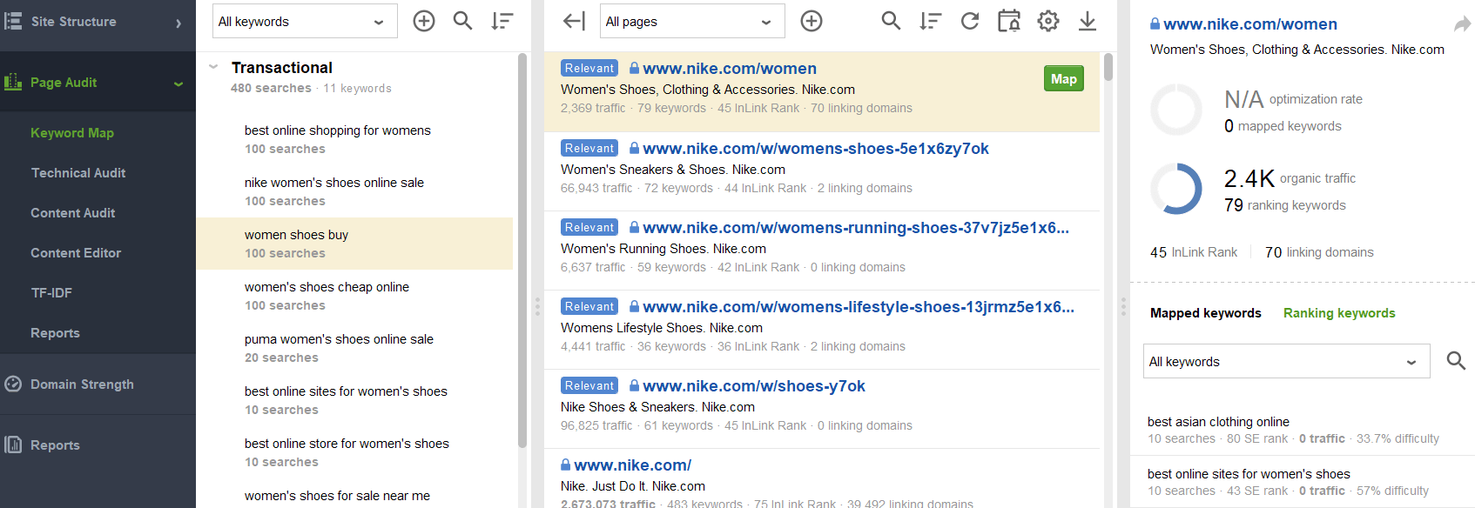
Task: Open the womens-shoes-5e1x6zy7ok link
Action: coord(816,149)
